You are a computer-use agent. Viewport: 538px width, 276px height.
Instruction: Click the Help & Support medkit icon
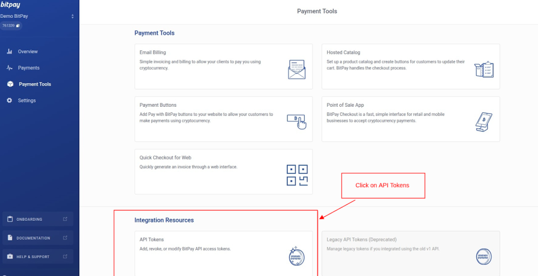pos(10,257)
